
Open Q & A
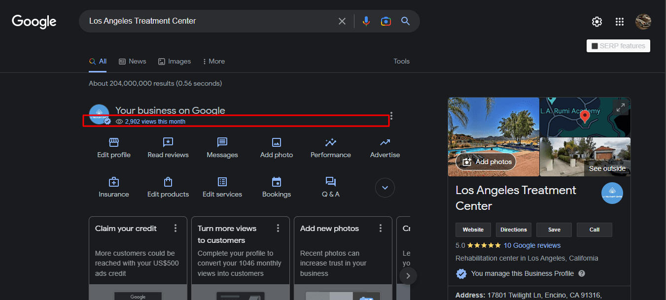pos(331,187)
